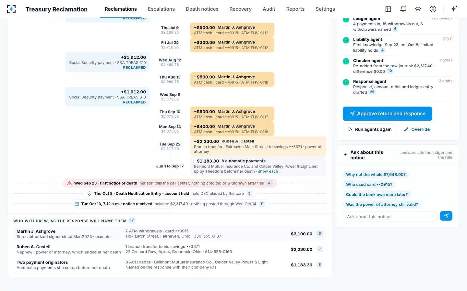Open the Reports tab

pos(295,9)
